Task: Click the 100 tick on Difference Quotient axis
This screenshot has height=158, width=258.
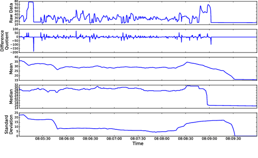Action: click(x=15, y=29)
